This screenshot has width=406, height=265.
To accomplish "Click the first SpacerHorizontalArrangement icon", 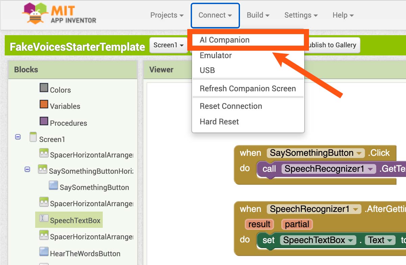I will 43,153.
